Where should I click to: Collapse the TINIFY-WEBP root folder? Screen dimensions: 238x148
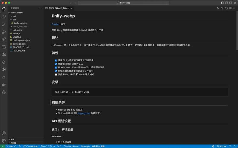pos(26,13)
